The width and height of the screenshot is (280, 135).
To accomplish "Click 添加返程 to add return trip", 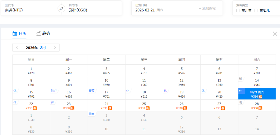I will point(207,8).
